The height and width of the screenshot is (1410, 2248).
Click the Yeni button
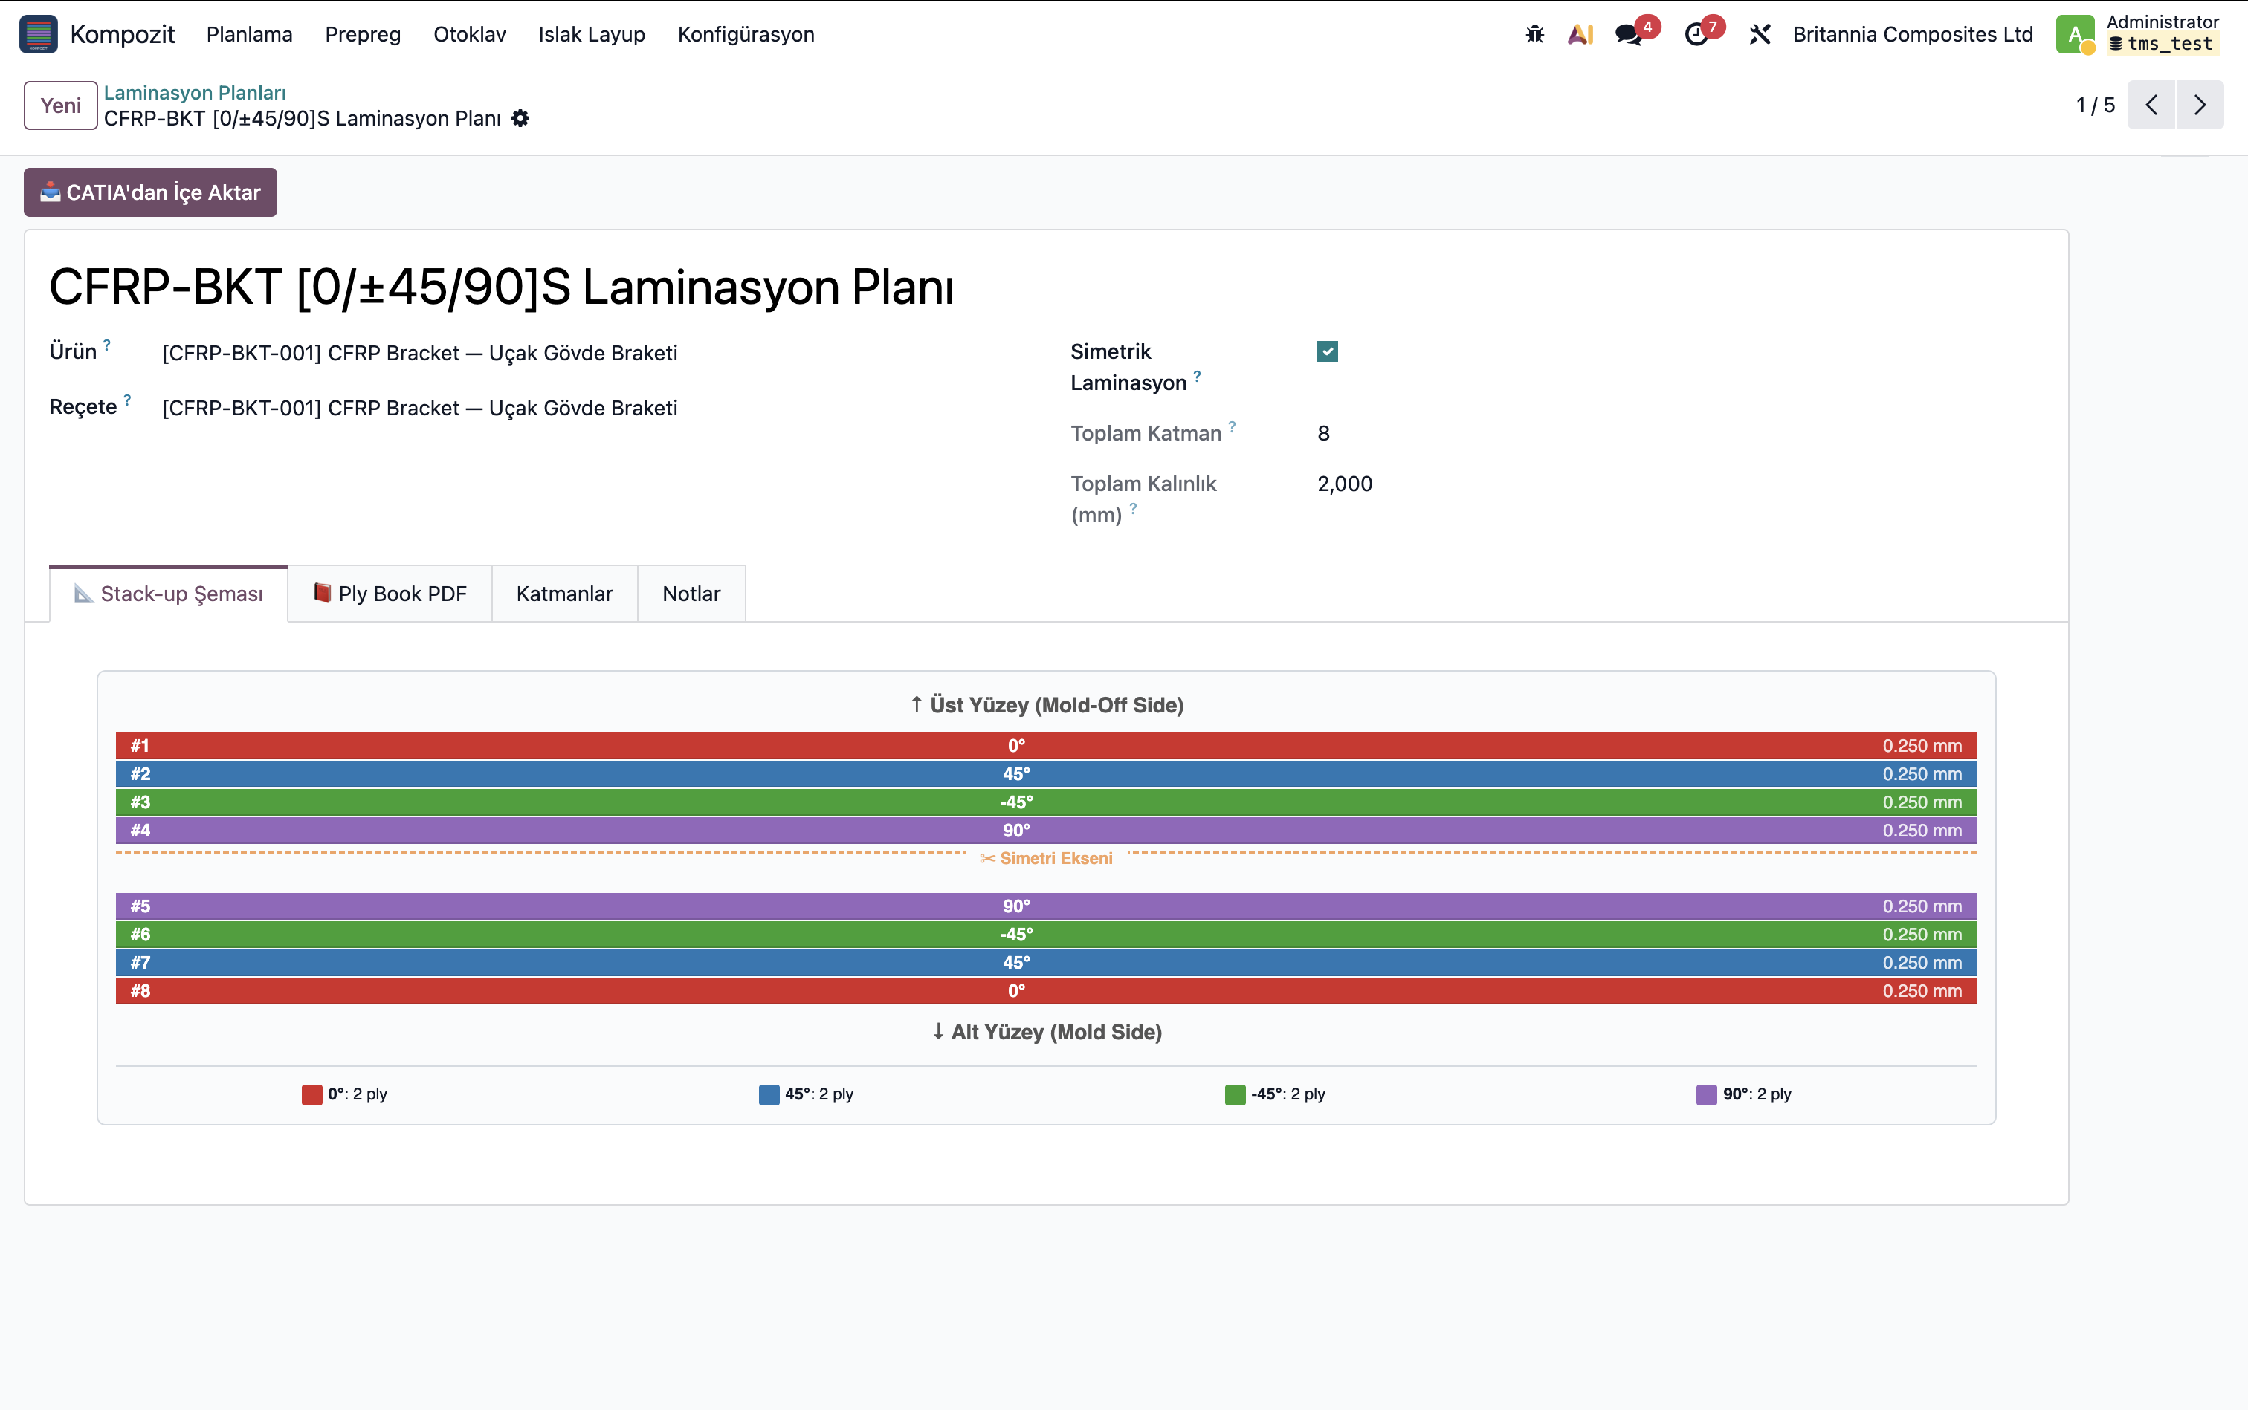click(61, 105)
